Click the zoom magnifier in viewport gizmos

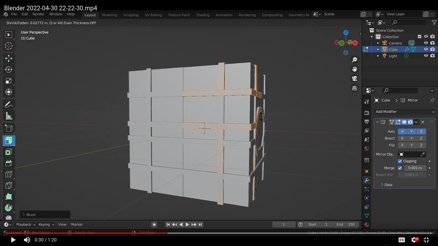pyautogui.click(x=355, y=59)
